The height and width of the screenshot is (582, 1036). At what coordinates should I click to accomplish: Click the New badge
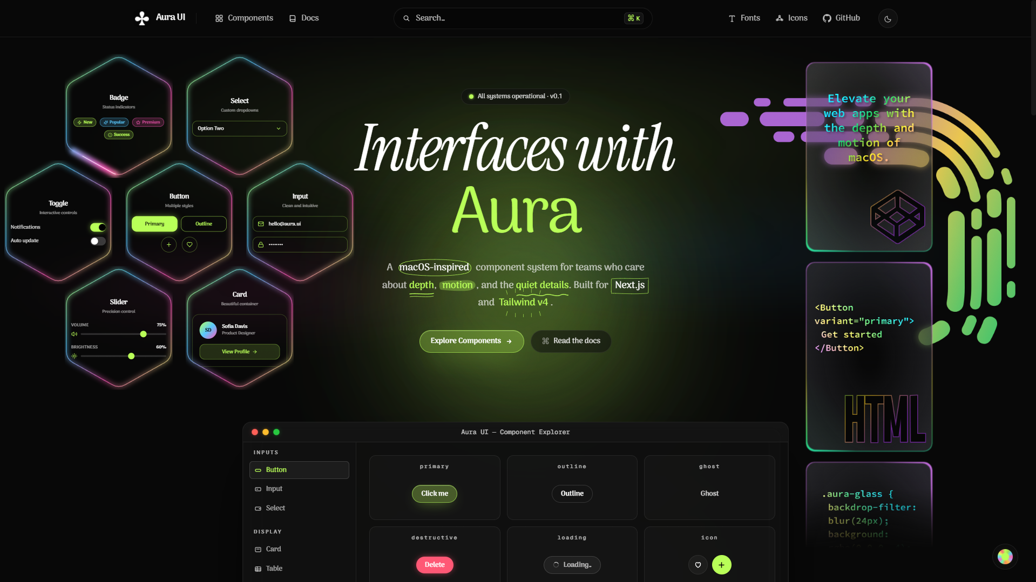tap(85, 122)
